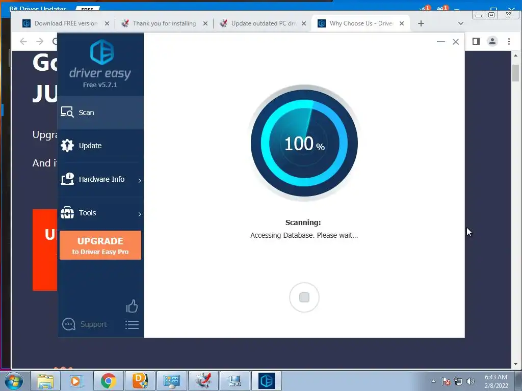This screenshot has width=522, height=391.
Task: Open the Bit Driver Updater taskbar icon
Action: pyautogui.click(x=203, y=381)
